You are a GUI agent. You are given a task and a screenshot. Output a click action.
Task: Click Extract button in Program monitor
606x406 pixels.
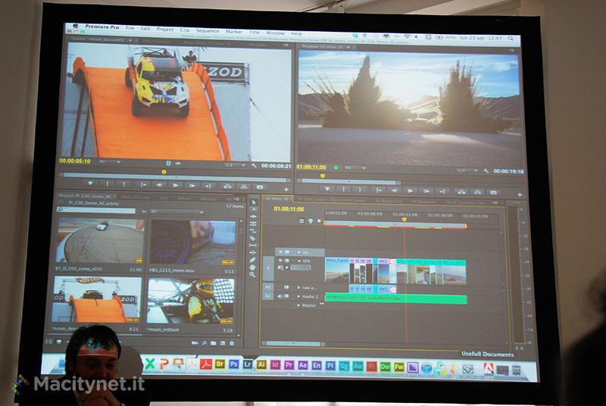[x=477, y=192]
